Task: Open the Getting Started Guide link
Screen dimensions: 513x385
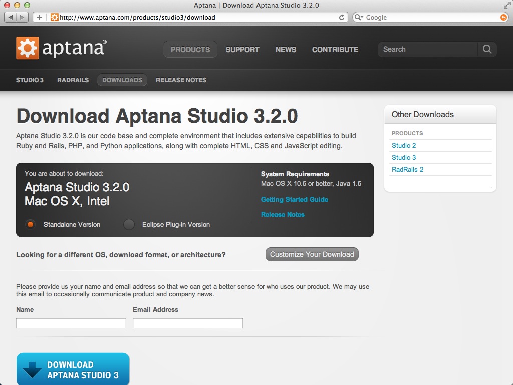Action: coord(295,200)
